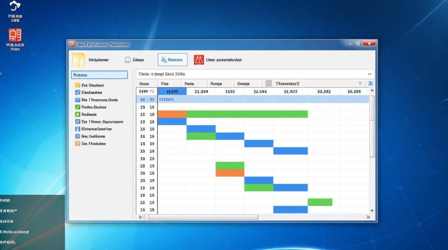The height and width of the screenshot is (250, 448).
Task: Click the app icon in window title bar
Action: [x=72, y=44]
